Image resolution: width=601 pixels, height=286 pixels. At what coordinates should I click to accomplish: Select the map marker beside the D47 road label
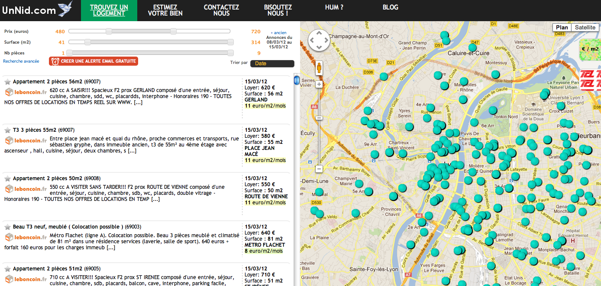tap(472, 48)
